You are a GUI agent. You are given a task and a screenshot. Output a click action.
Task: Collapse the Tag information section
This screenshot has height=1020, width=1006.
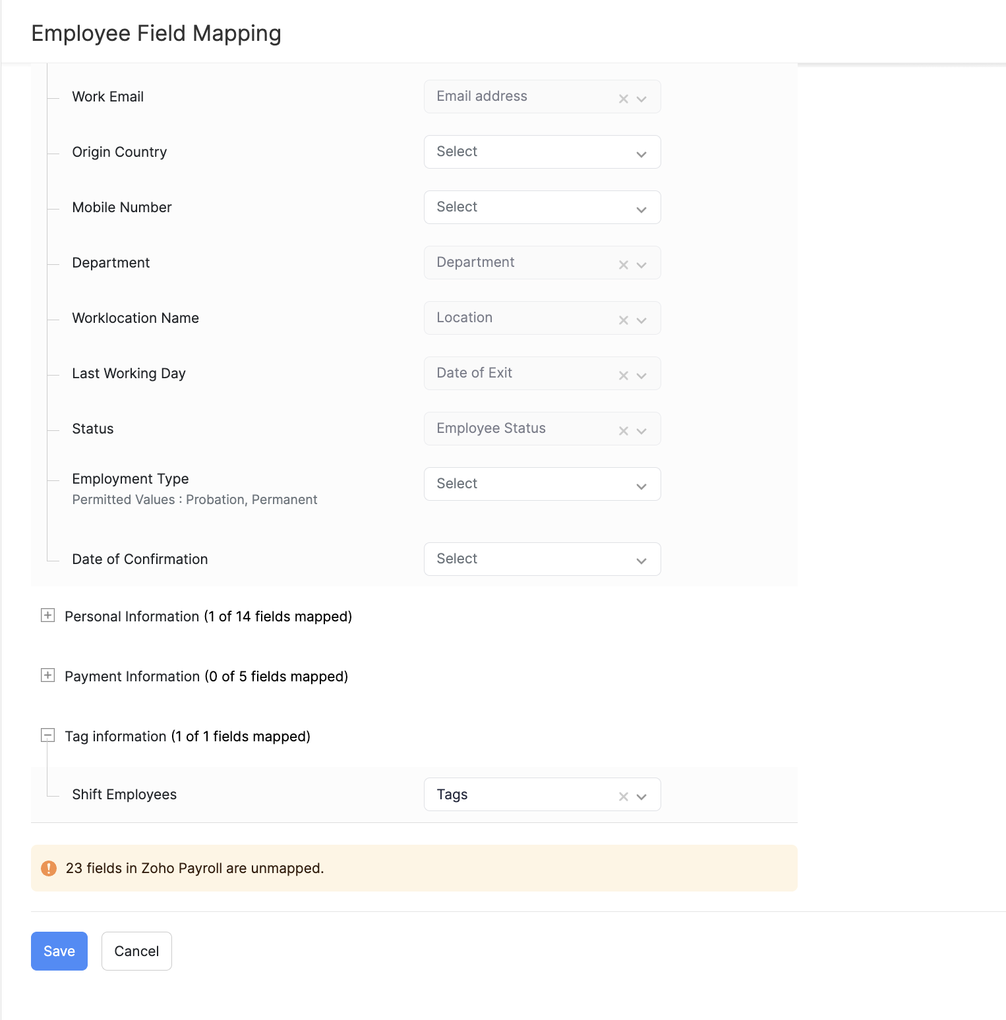[47, 735]
